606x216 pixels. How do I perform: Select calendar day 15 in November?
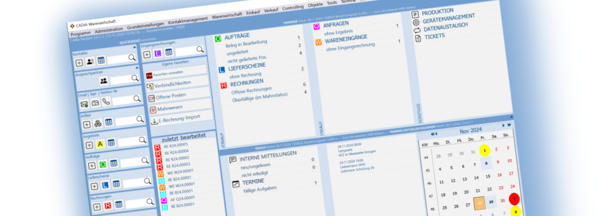point(488,176)
